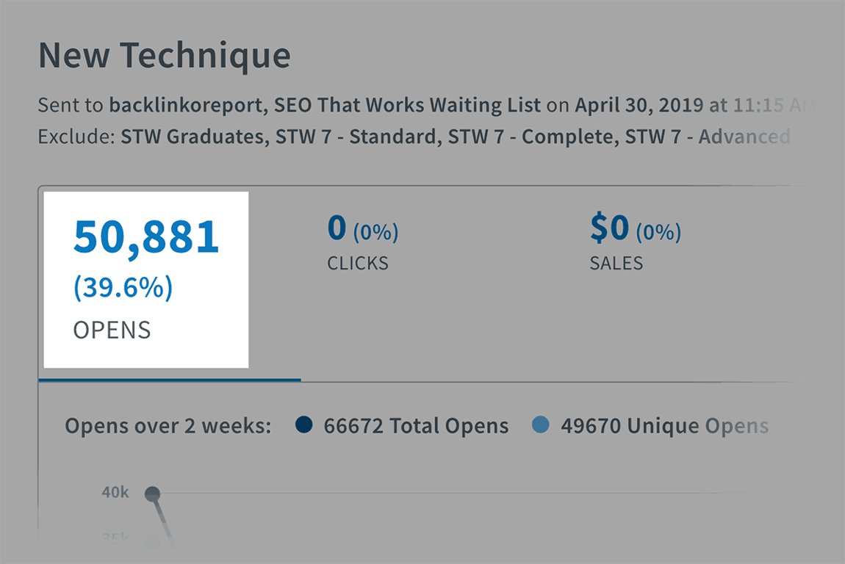The image size is (845, 564).
Task: Click the 40k y-axis label
Action: click(115, 492)
